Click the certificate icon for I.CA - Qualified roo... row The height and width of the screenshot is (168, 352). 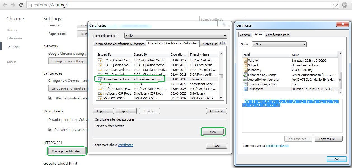coord(100,65)
